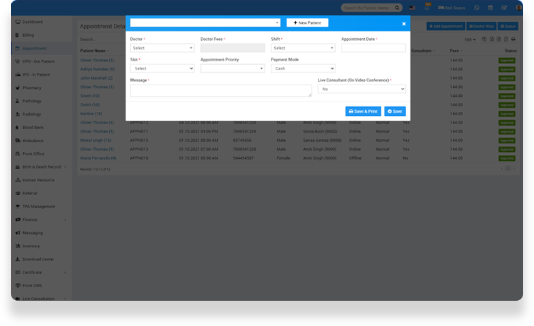Image resolution: width=534 pixels, height=326 pixels.
Task: Click the notification bell icon
Action: point(427,8)
